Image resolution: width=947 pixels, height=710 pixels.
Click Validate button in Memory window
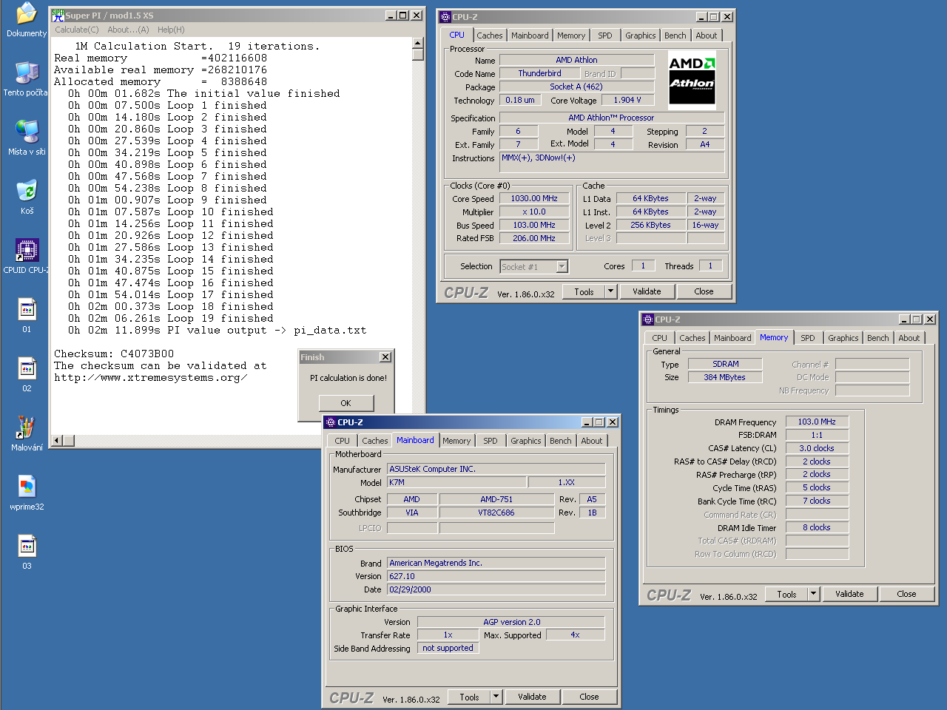coord(849,594)
